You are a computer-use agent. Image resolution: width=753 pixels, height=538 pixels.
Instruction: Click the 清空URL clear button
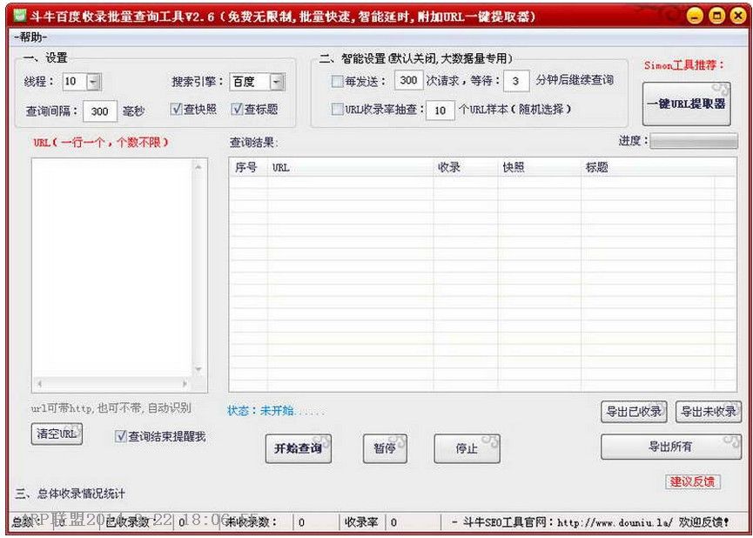[55, 434]
